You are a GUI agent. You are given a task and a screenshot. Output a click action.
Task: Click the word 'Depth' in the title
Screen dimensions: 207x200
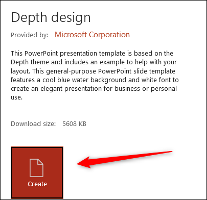click(29, 18)
